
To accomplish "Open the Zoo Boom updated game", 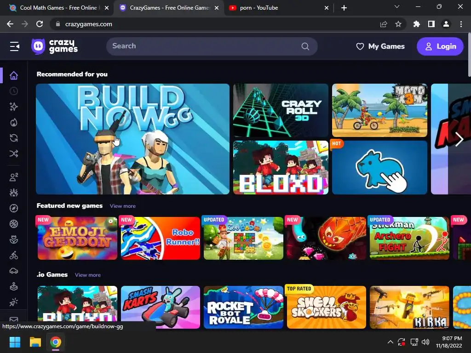I will [243, 239].
